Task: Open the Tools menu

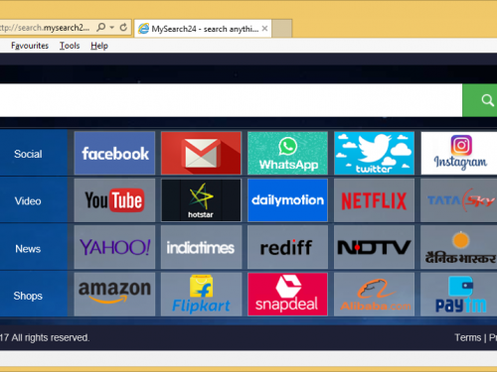Action: click(70, 46)
